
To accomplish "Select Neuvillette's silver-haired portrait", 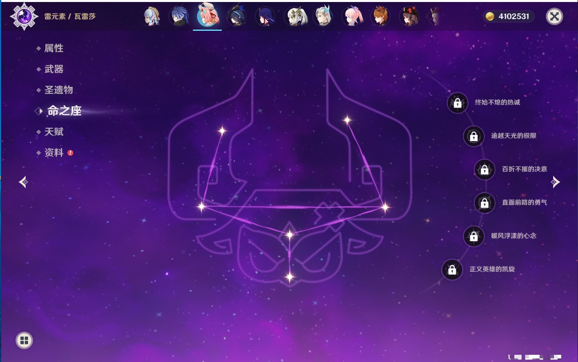I will pyautogui.click(x=323, y=16).
